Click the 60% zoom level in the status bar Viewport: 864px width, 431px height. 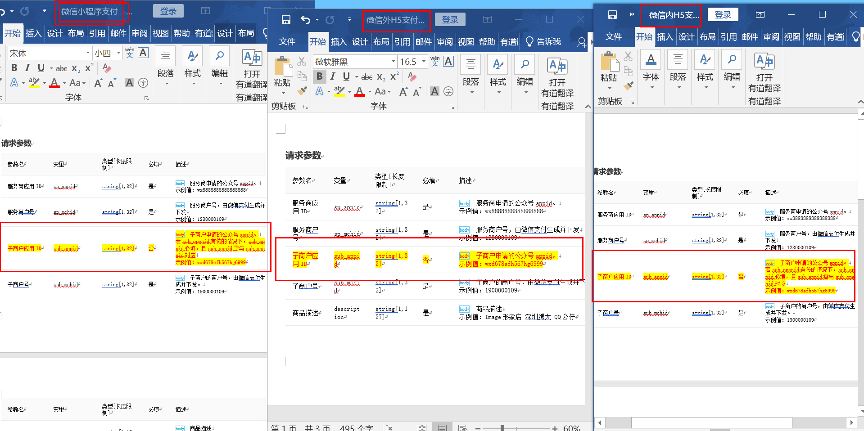pos(572,428)
